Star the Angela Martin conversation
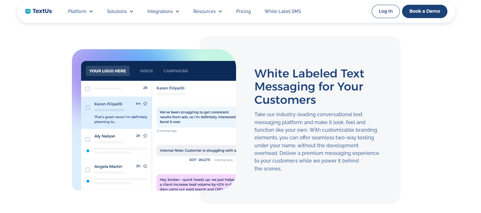Screen dimensions: 481x213 pyautogui.click(x=145, y=166)
